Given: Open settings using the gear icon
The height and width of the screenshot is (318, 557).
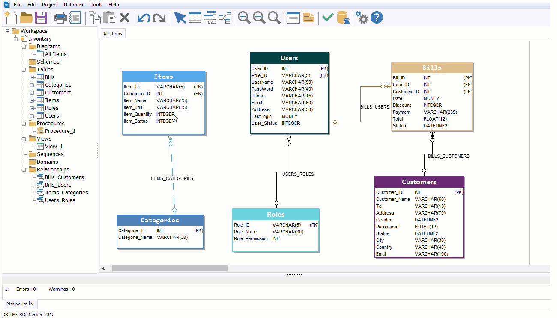Looking at the screenshot, I should (361, 18).
